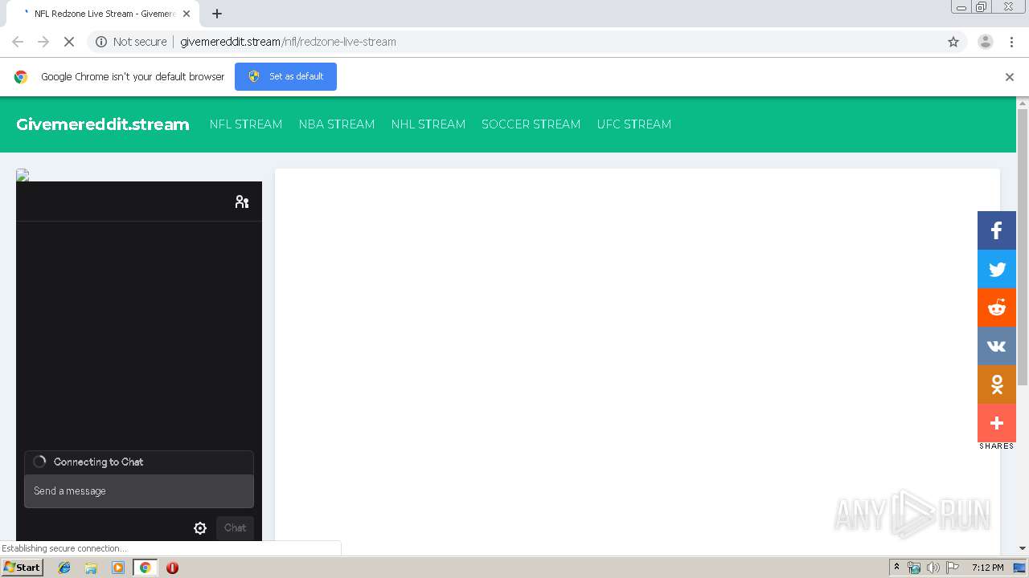Viewport: 1029px width, 578px height.
Task: Share page on Twitter
Action: click(997, 269)
